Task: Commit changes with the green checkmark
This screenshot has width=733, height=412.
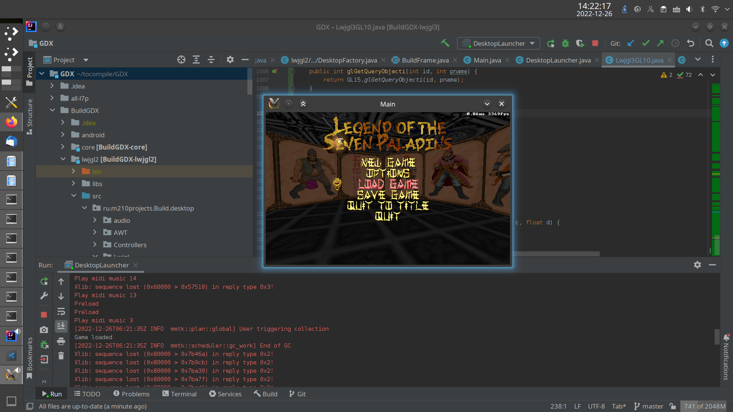Action: tap(646, 43)
